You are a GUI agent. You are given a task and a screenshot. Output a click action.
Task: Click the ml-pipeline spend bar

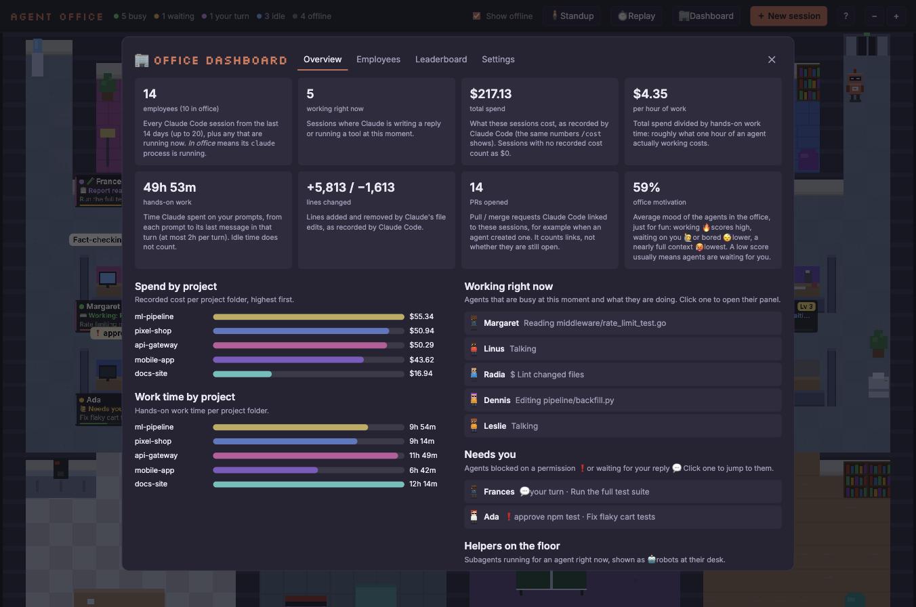[x=308, y=317]
